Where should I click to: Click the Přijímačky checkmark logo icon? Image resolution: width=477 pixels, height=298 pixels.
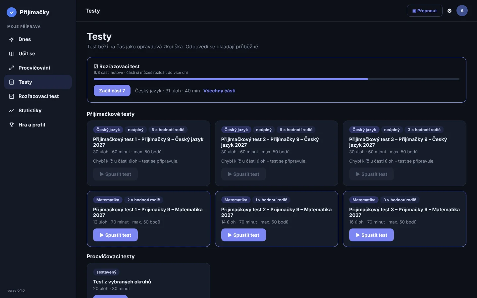pos(12,12)
